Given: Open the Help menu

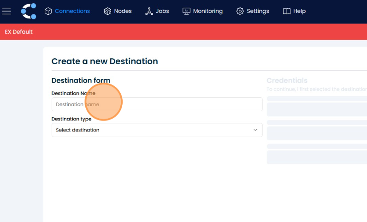Looking at the screenshot, I should click(x=299, y=11).
